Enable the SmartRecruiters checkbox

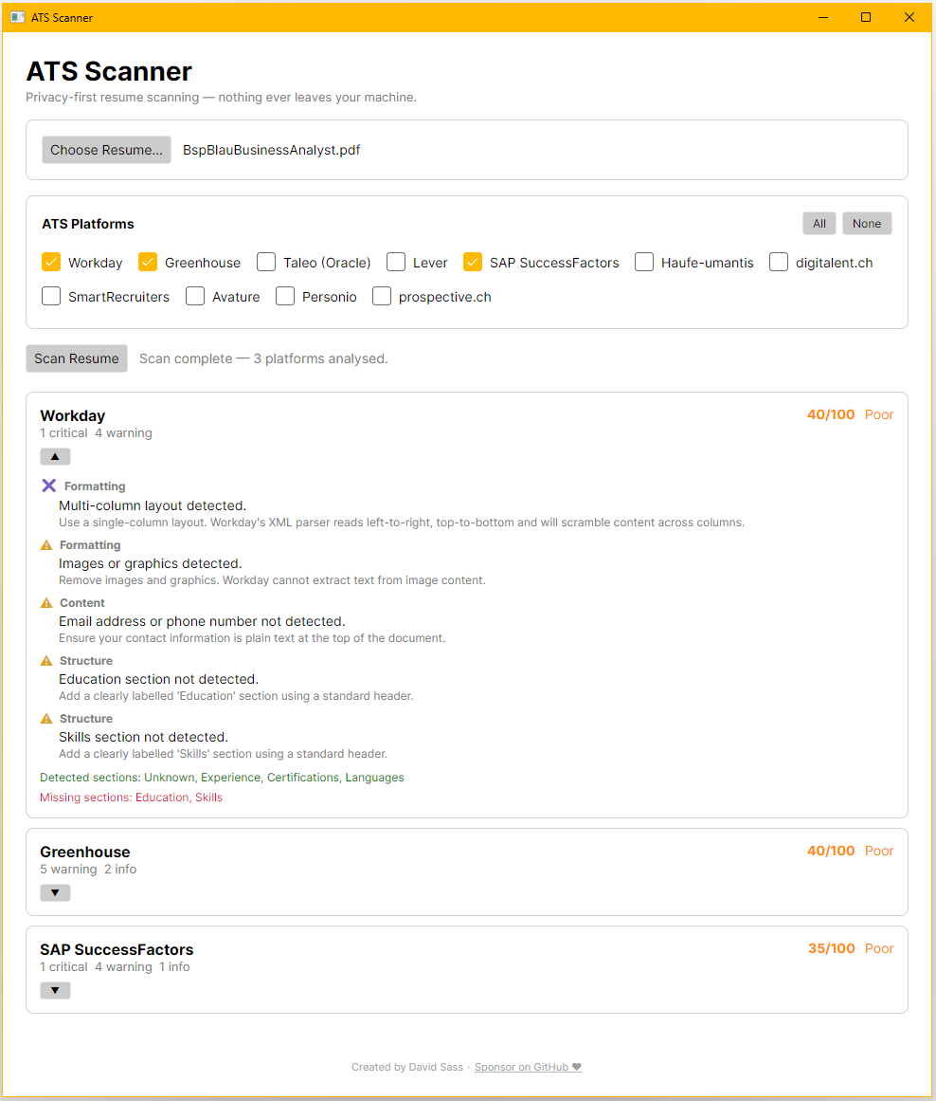[51, 296]
